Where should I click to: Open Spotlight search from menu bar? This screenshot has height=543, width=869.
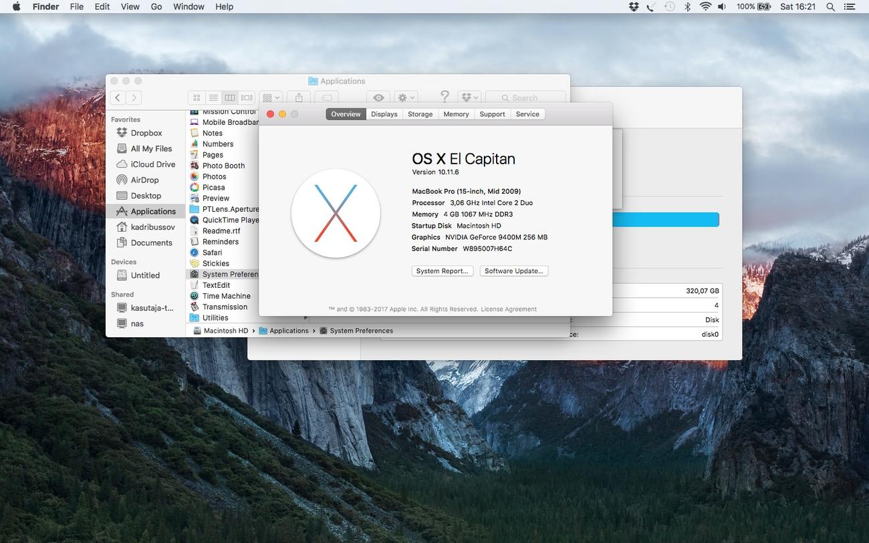click(830, 7)
